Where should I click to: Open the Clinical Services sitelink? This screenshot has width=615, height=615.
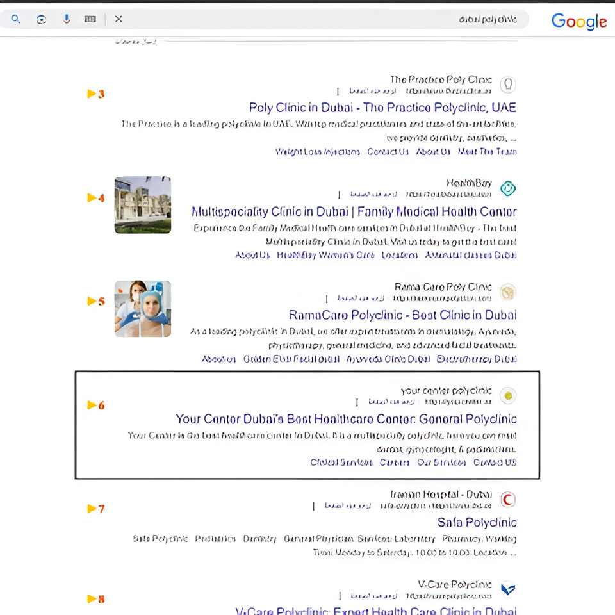pyautogui.click(x=341, y=463)
